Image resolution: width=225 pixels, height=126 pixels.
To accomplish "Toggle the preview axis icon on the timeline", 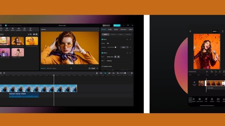I will pos(113,73).
